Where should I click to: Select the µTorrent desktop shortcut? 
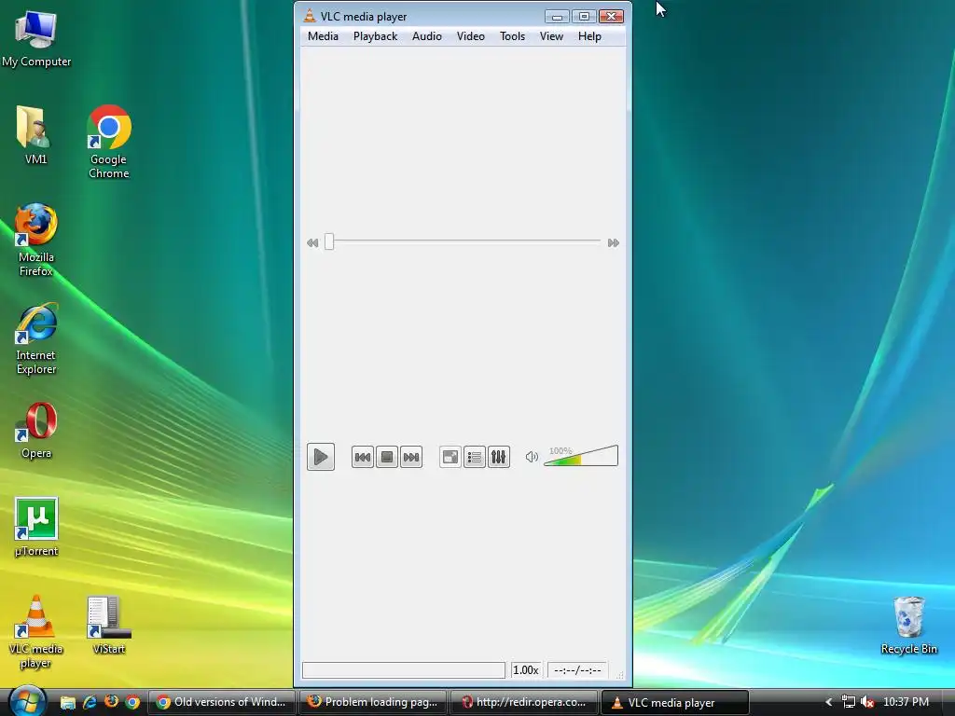tap(36, 528)
